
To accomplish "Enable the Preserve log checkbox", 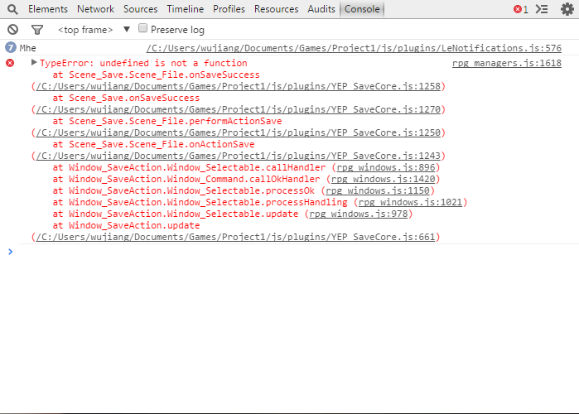I will (x=142, y=28).
